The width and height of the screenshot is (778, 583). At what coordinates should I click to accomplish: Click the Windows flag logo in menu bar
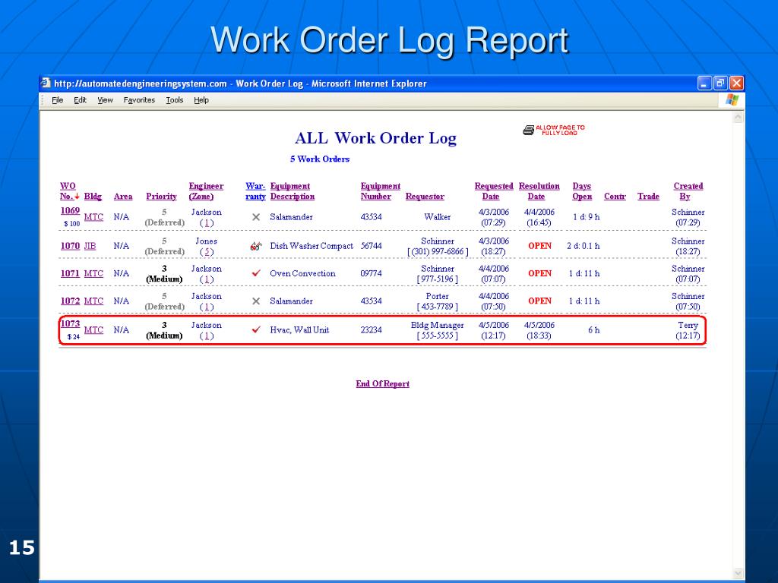(x=732, y=99)
